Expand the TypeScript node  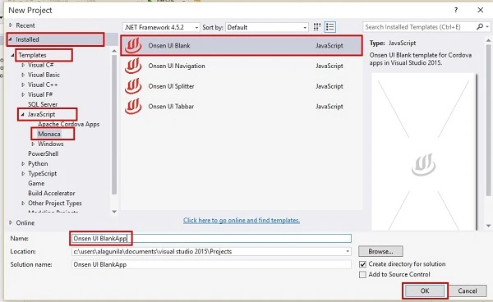[x=23, y=174]
